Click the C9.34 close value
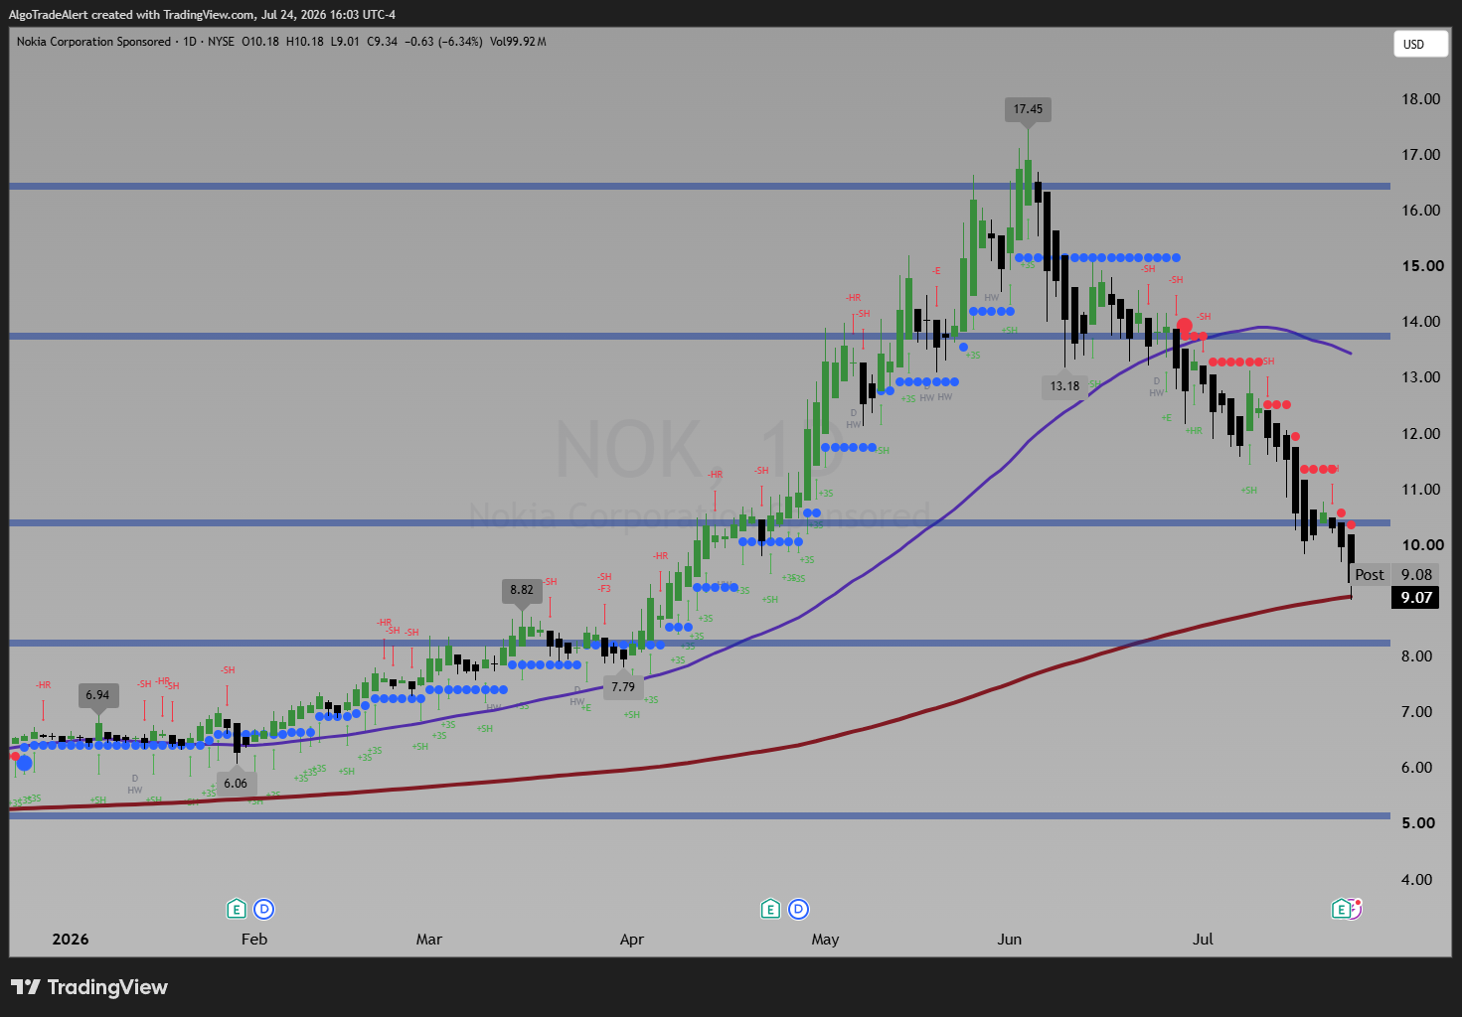1462x1017 pixels. click(x=383, y=42)
